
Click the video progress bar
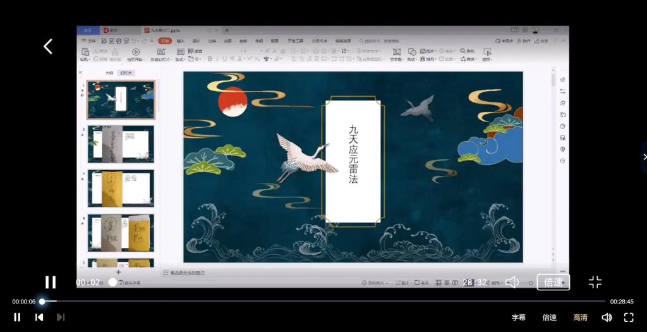[316, 302]
